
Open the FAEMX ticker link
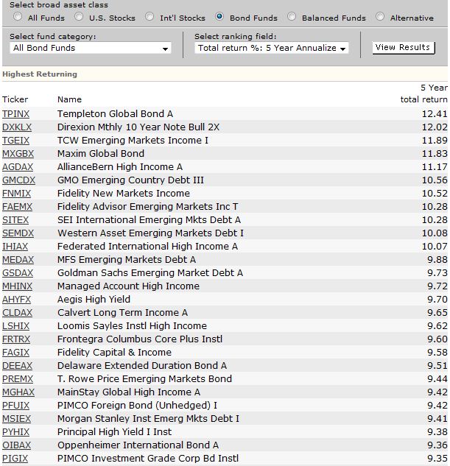[x=17, y=207]
